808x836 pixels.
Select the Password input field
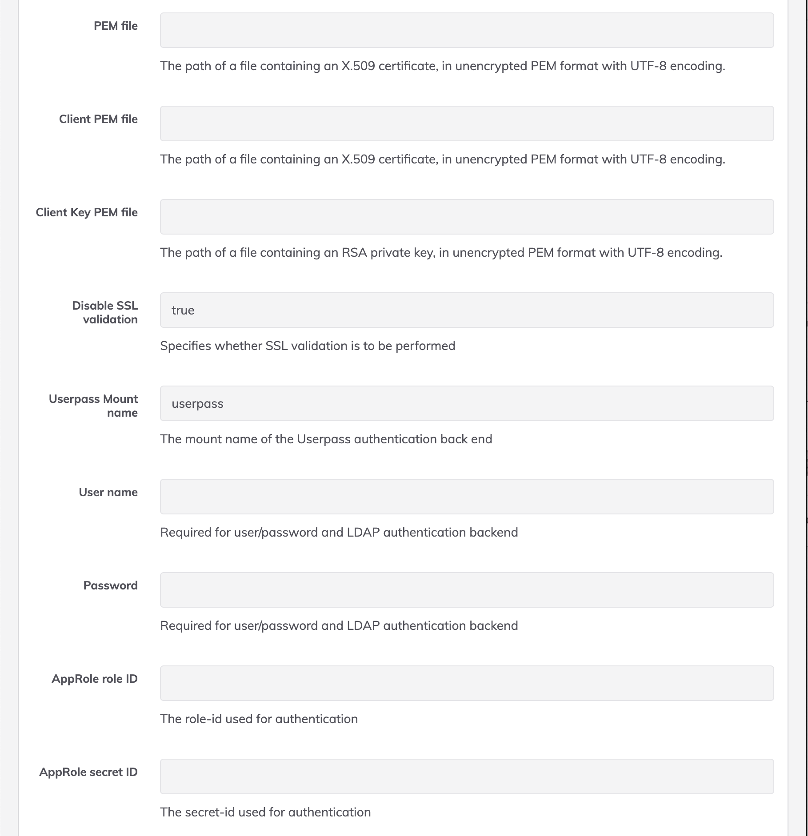(x=467, y=590)
